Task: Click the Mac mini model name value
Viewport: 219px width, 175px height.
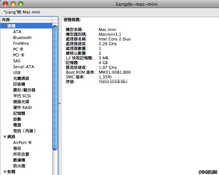Action: tap(107, 30)
